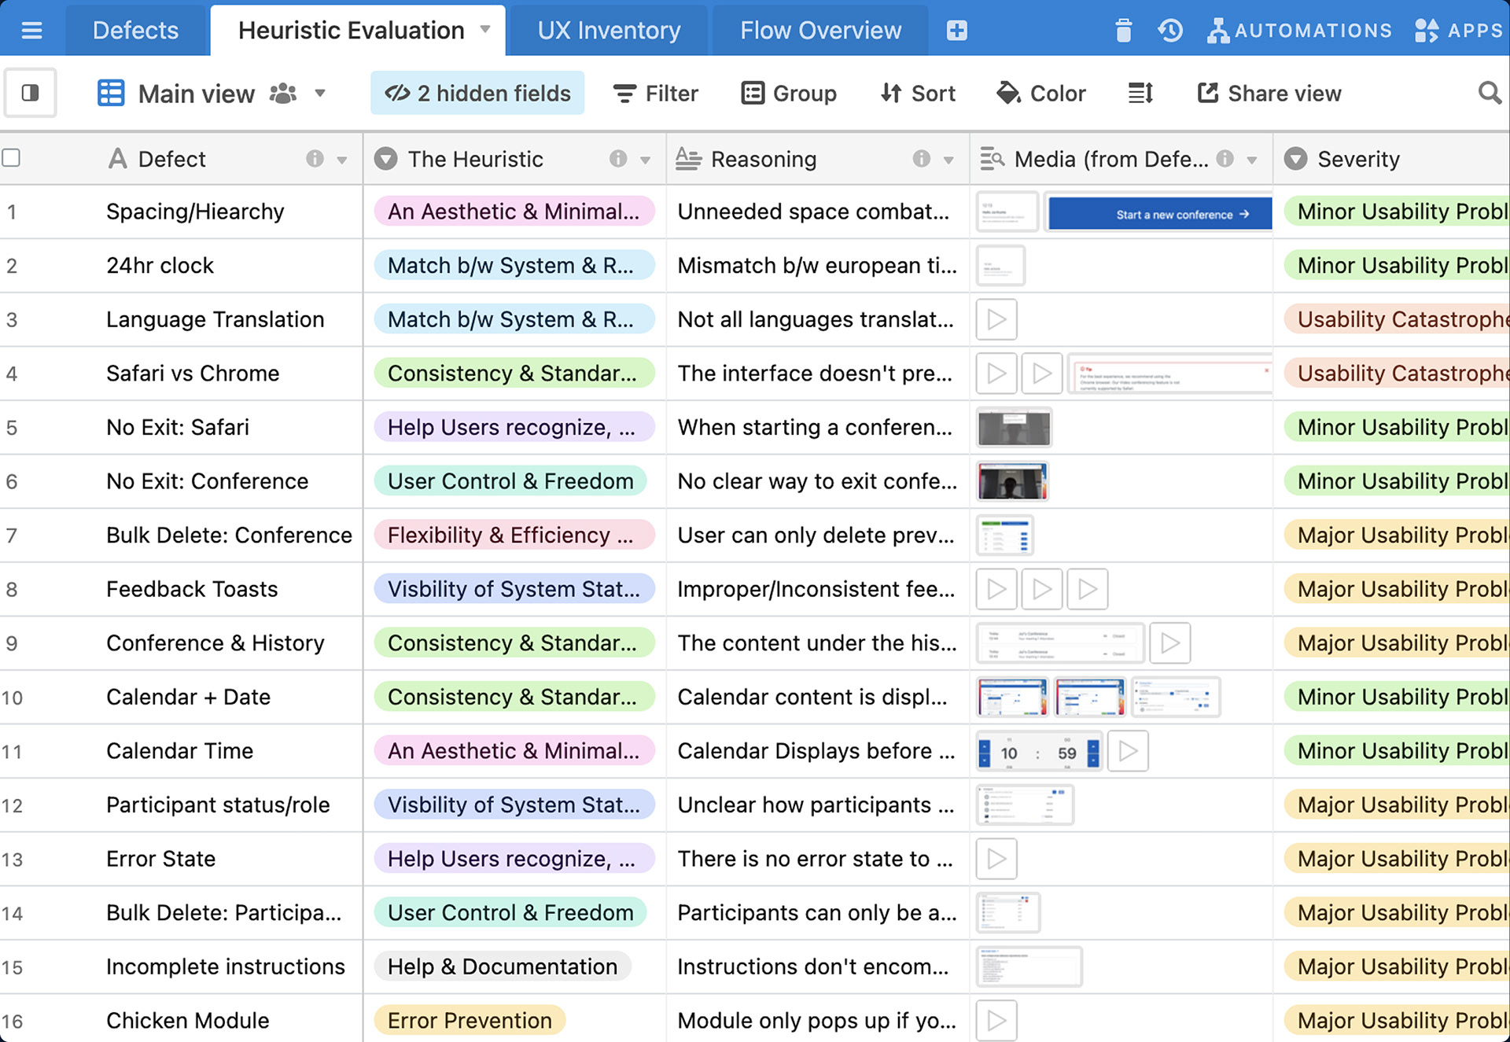
Task: Check the select all rows checkbox
Action: click(11, 158)
